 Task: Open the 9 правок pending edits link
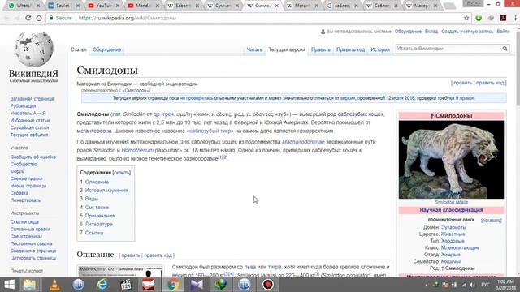465,98
